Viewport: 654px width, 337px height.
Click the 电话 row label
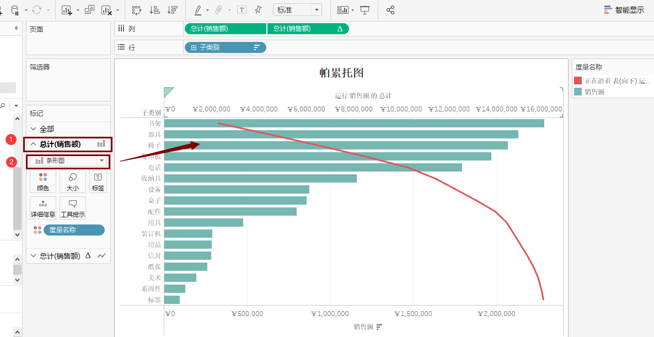click(x=154, y=167)
